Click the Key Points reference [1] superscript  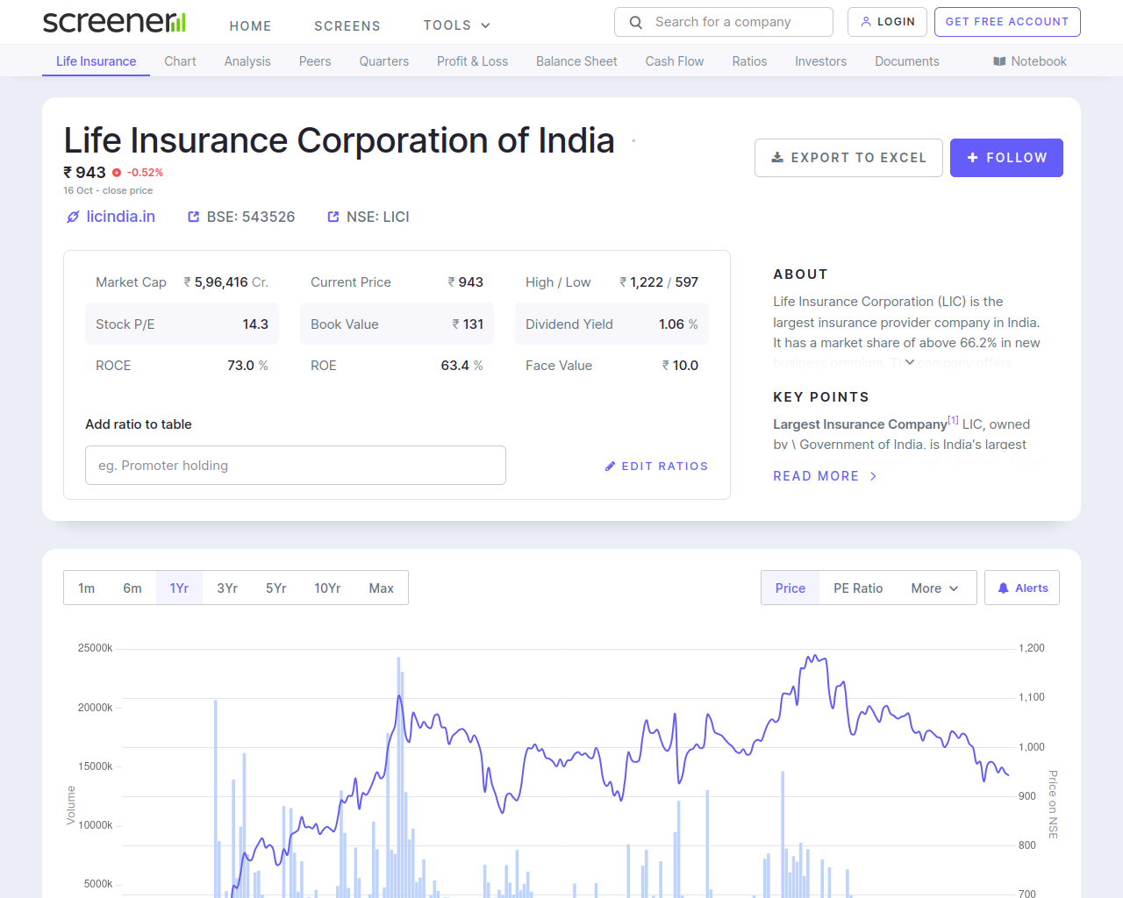[953, 420]
